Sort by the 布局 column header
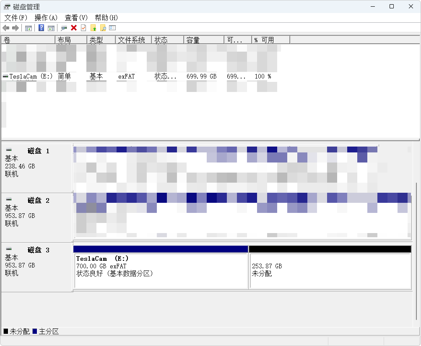 point(71,40)
